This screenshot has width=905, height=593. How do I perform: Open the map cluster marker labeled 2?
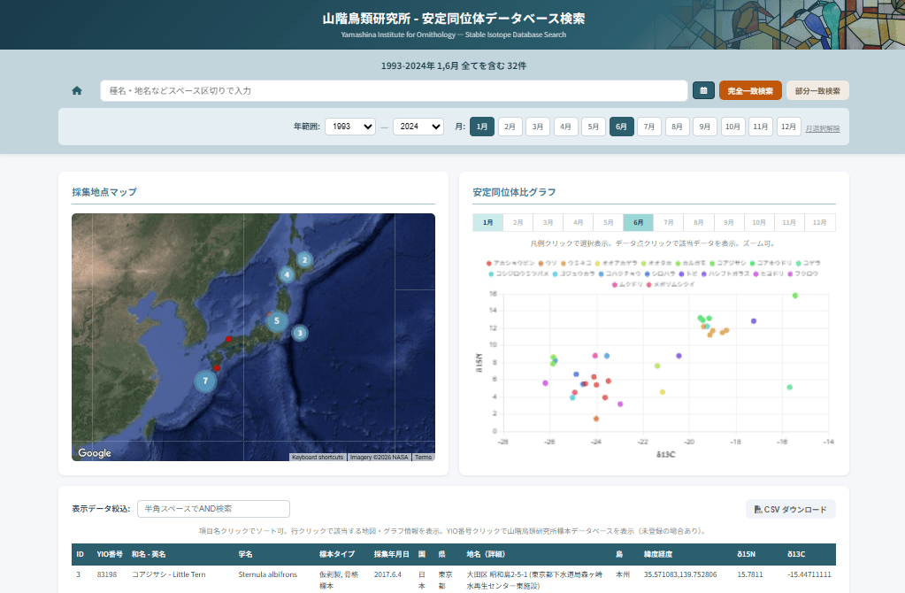click(x=304, y=260)
